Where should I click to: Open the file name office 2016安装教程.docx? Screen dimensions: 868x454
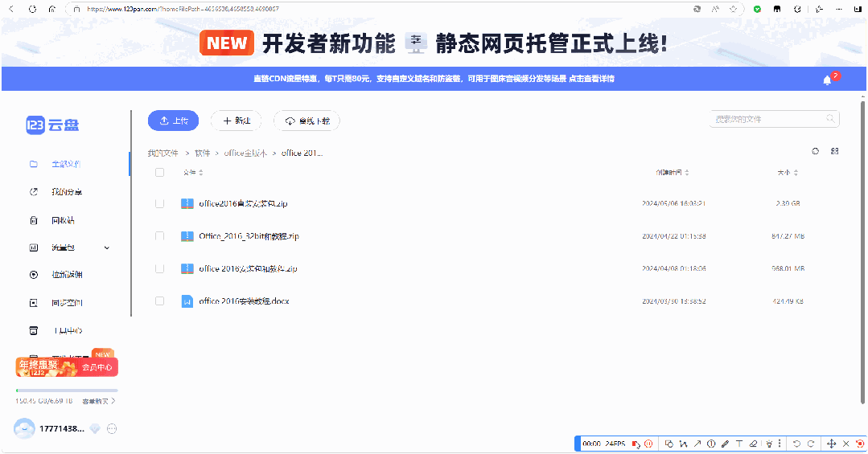tap(244, 301)
